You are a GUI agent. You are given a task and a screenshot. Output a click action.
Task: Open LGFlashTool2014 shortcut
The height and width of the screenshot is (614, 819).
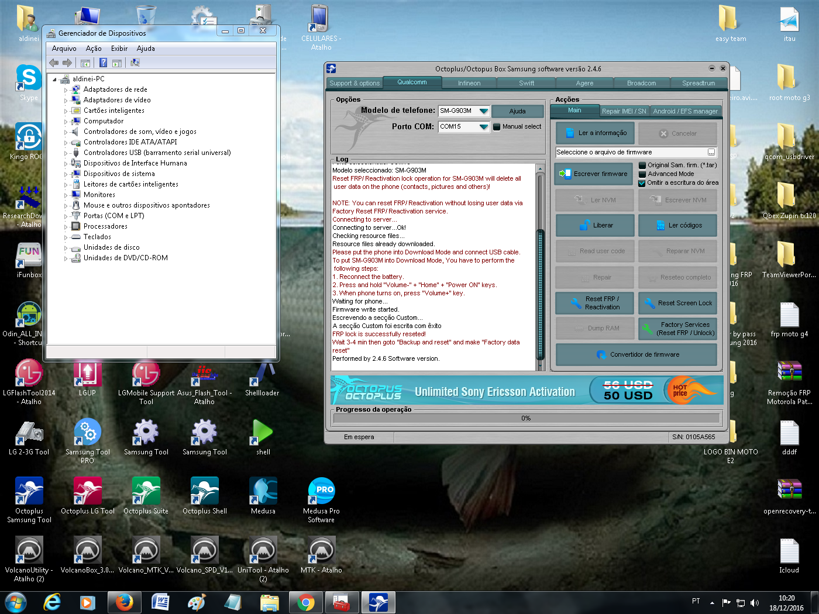(x=29, y=381)
